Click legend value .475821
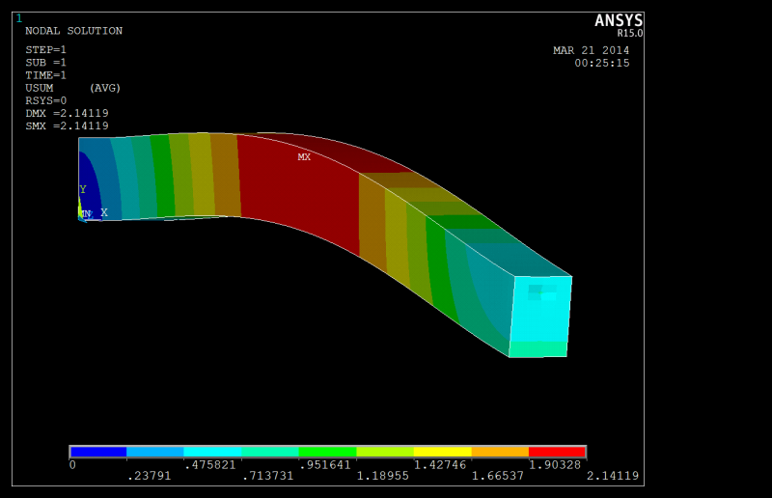Screen dimensions: 772x498 click(210, 465)
